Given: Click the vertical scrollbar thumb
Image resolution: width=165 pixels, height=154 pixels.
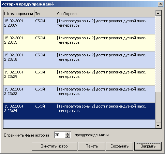Looking at the screenshot, I should [x=158, y=107].
